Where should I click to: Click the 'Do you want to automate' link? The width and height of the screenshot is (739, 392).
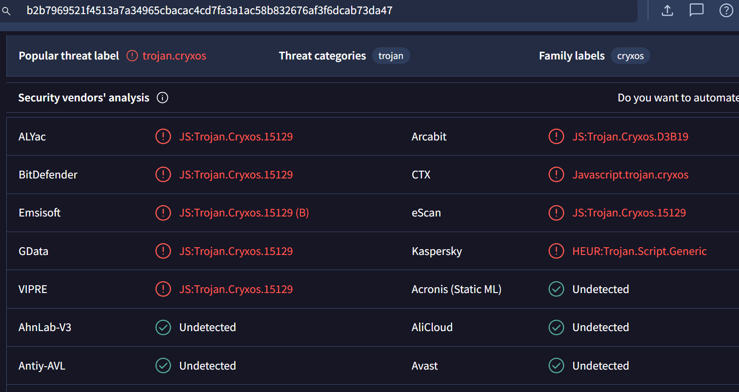click(678, 98)
